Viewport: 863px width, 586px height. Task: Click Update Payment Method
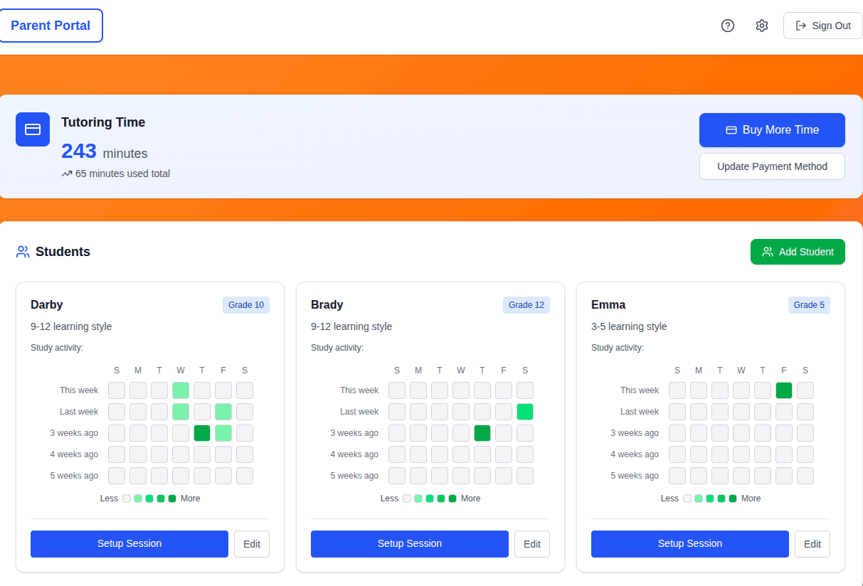click(772, 166)
